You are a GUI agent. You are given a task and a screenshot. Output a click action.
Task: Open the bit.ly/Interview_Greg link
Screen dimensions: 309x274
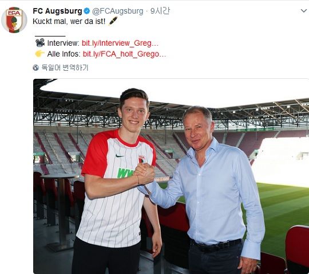coord(120,43)
